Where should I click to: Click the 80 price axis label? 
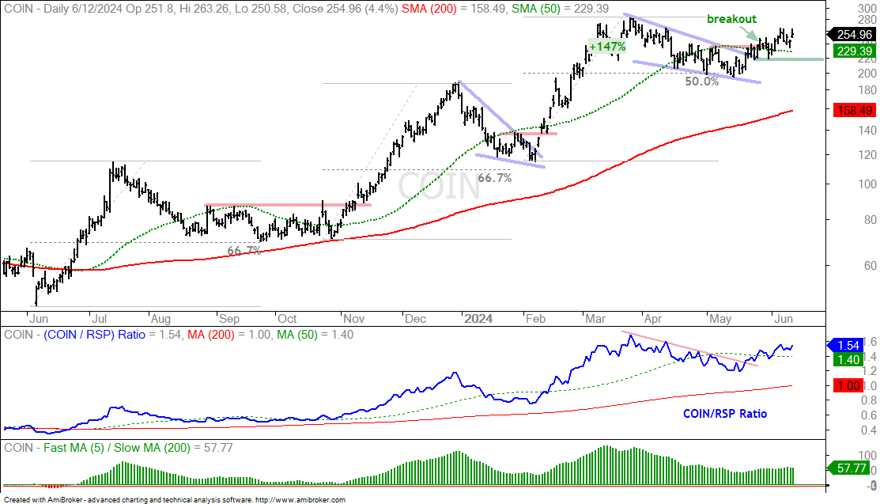point(870,220)
